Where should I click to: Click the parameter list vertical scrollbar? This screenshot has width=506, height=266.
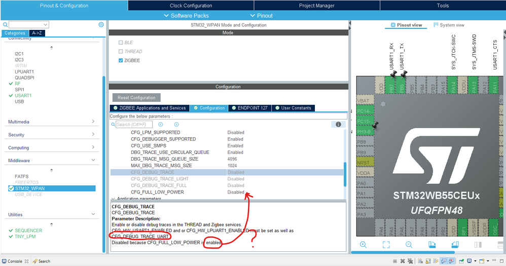(x=345, y=174)
